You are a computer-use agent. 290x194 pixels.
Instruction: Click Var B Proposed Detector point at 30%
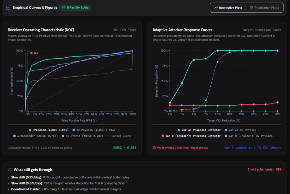click(x=277, y=102)
